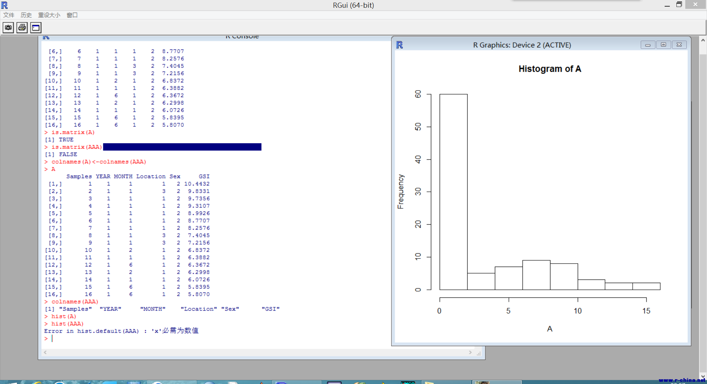Click the 'Histogram of A' plot title
707x384 pixels.
(x=550, y=69)
